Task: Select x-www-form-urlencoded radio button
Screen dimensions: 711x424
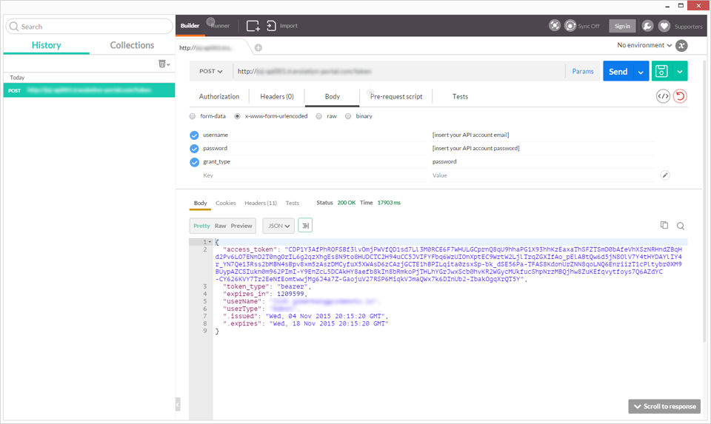Action: pyautogui.click(x=237, y=116)
